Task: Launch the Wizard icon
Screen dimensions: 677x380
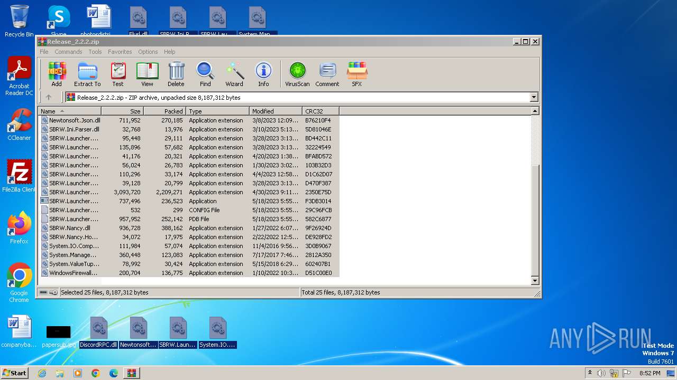Action: click(234, 74)
